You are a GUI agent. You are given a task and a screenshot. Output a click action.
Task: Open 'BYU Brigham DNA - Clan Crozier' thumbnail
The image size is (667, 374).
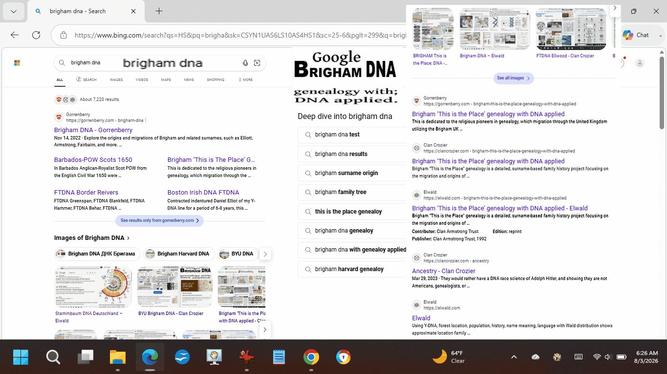[175, 287]
